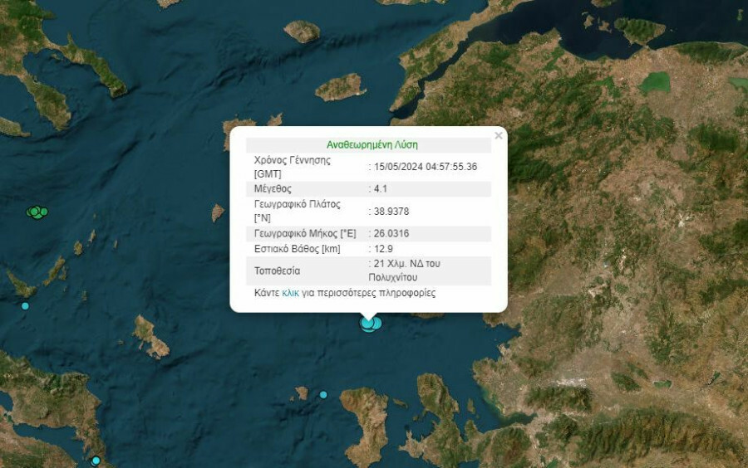Viewport: 748px width, 468px height.
Task: Click the 'Τοποθεσία' row label
Action: point(278,271)
